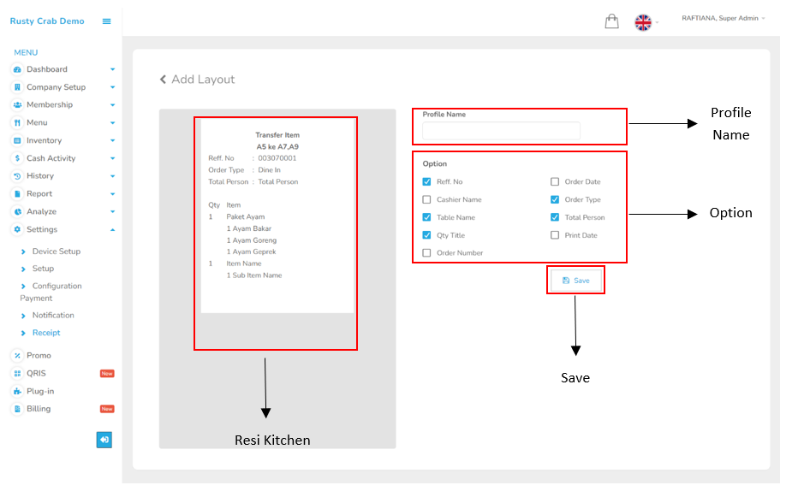Click the blue logout icon in sidebar
Screen dimensions: 810x491
coord(104,440)
